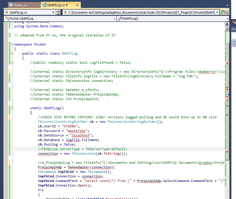Click the 'cb.Pooling = false' line
This screenshot has width=236, height=199.
coord(57,144)
